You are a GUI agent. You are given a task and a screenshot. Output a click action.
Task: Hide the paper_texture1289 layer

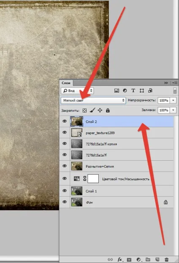point(65,132)
